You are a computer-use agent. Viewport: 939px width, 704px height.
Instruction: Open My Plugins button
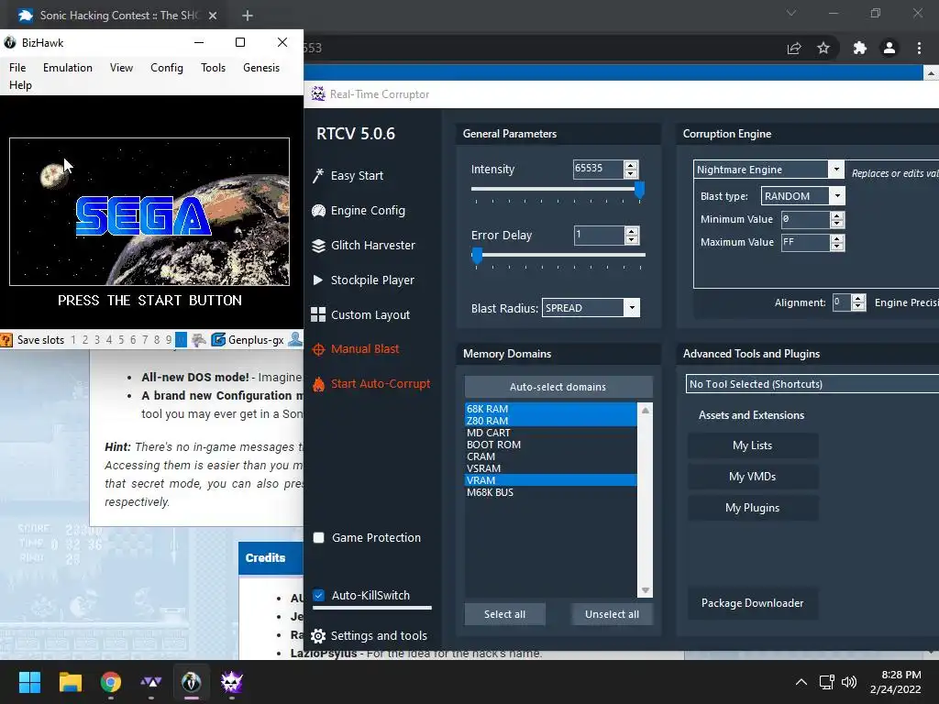tap(752, 508)
